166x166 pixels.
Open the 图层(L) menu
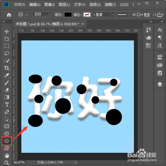pyautogui.click(x=64, y=5)
